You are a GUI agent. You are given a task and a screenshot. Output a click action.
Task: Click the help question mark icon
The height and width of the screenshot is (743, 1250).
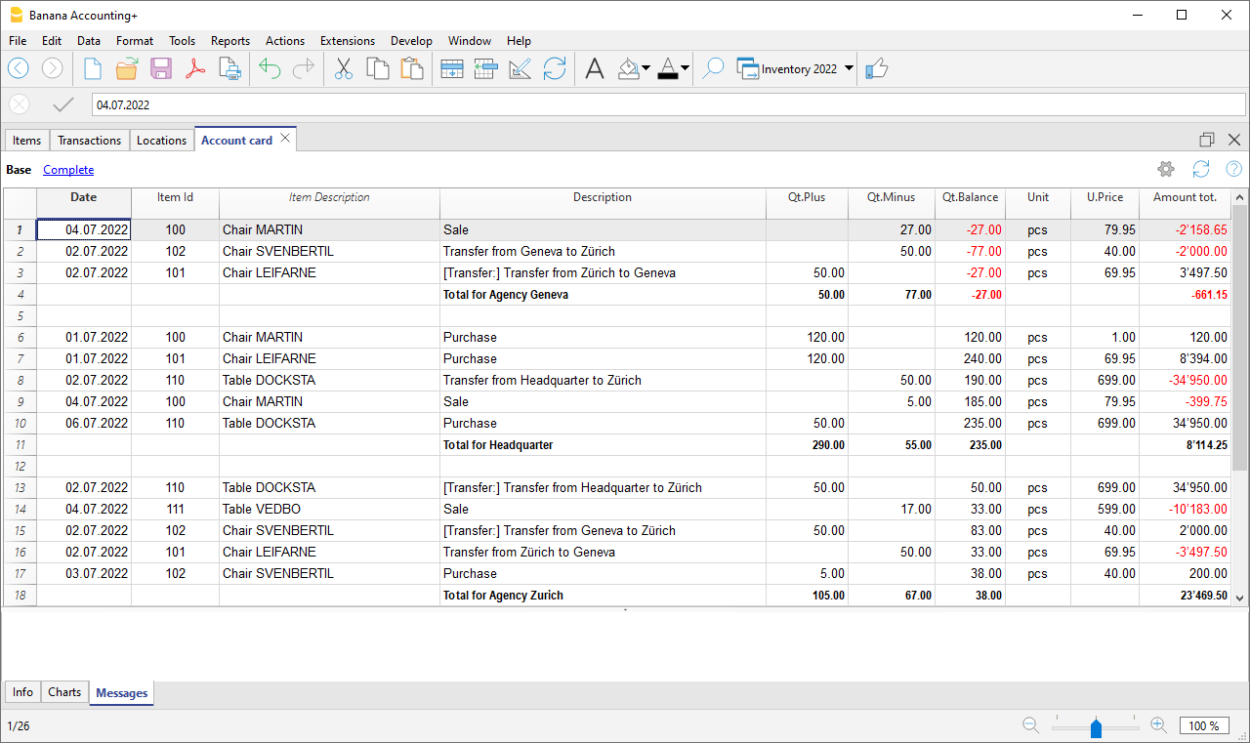click(1233, 169)
